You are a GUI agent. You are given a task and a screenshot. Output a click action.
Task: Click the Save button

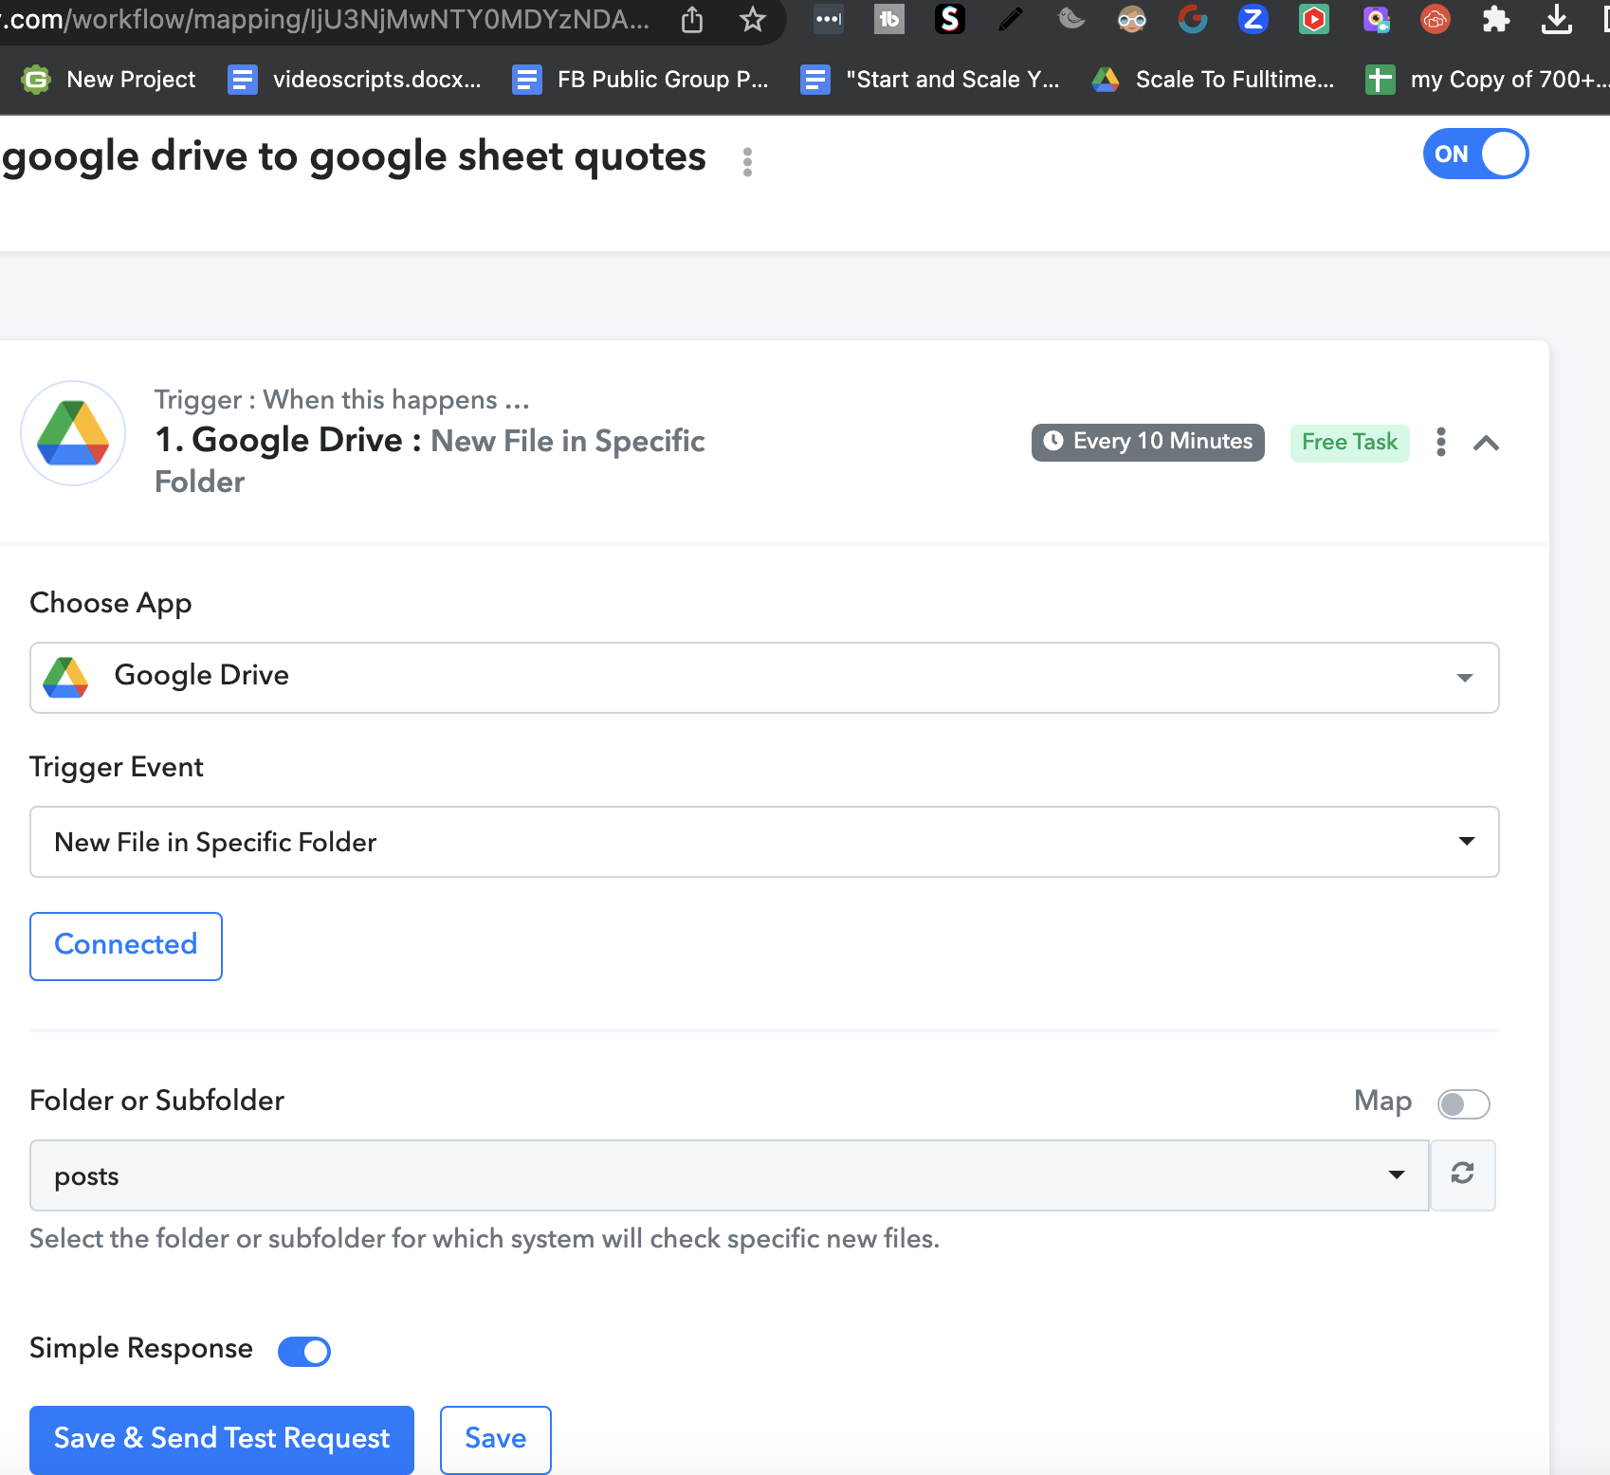click(x=496, y=1439)
